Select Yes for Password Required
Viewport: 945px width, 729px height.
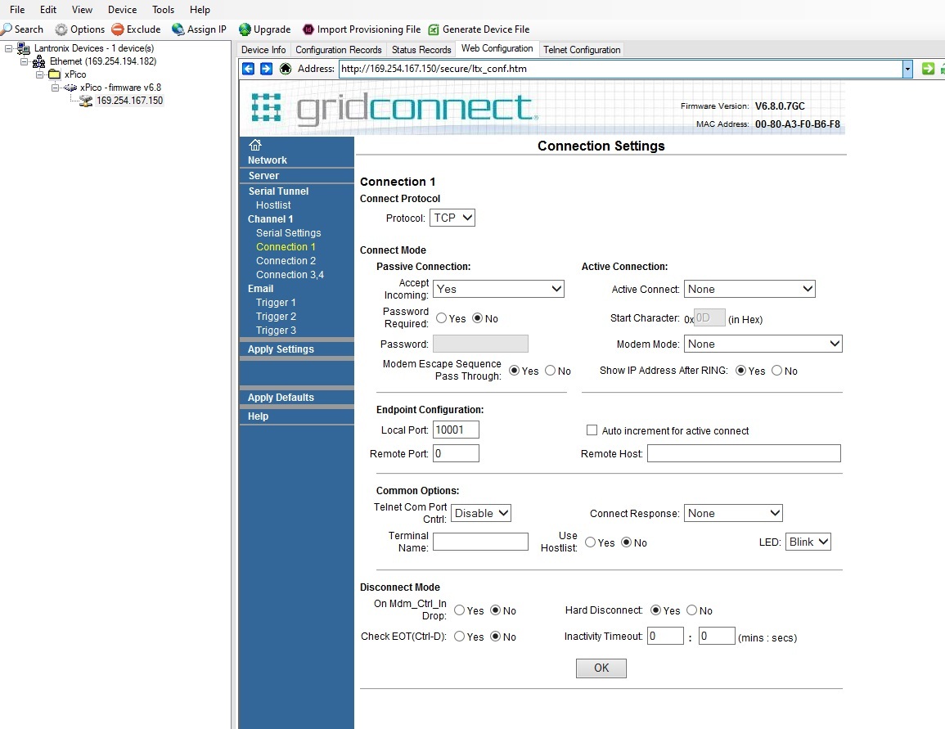pos(441,318)
